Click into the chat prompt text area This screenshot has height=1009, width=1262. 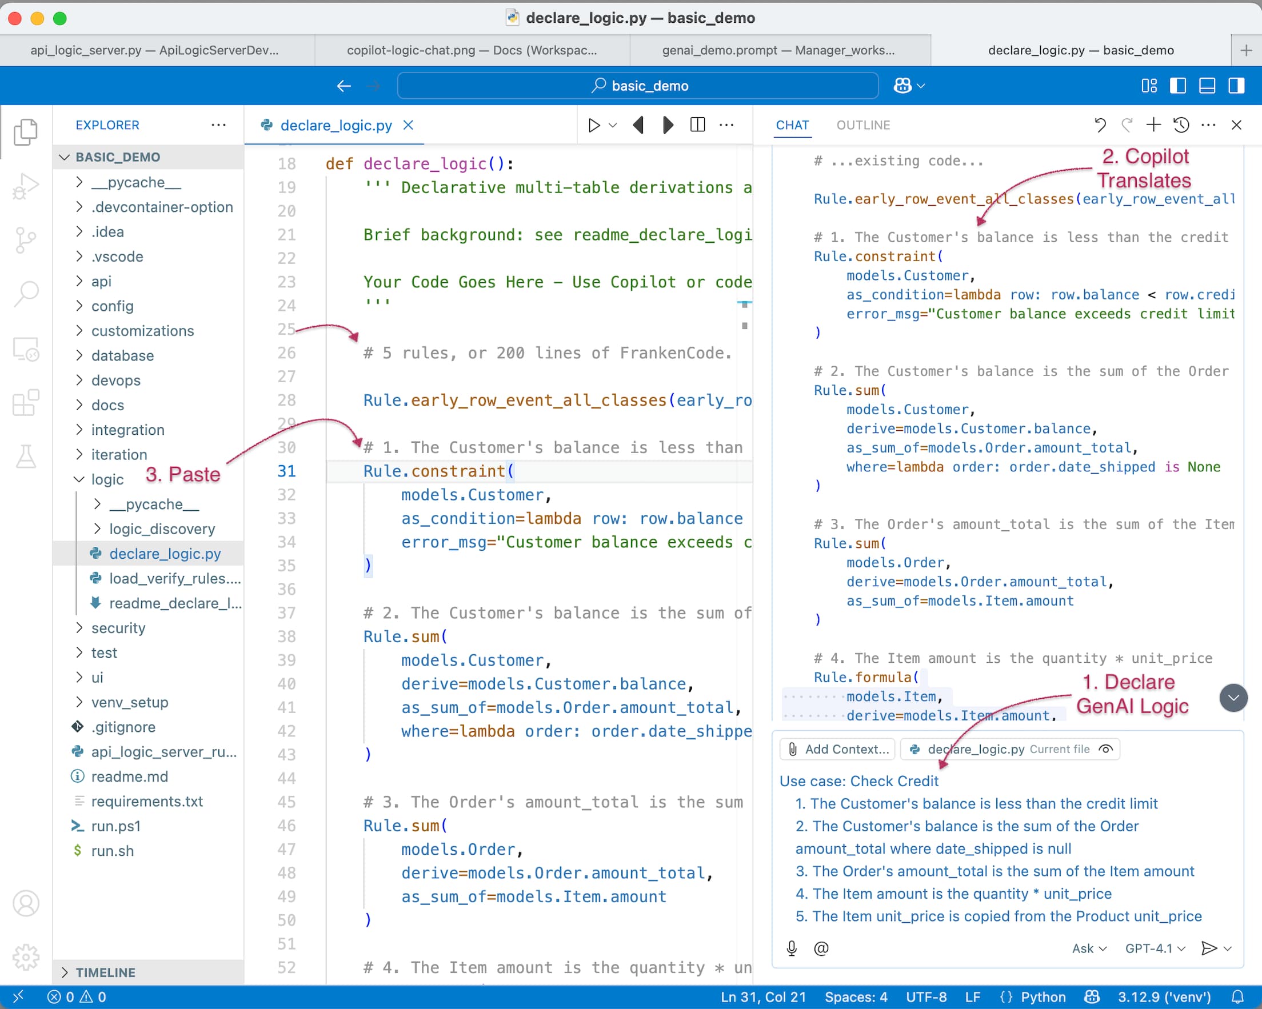(1007, 848)
